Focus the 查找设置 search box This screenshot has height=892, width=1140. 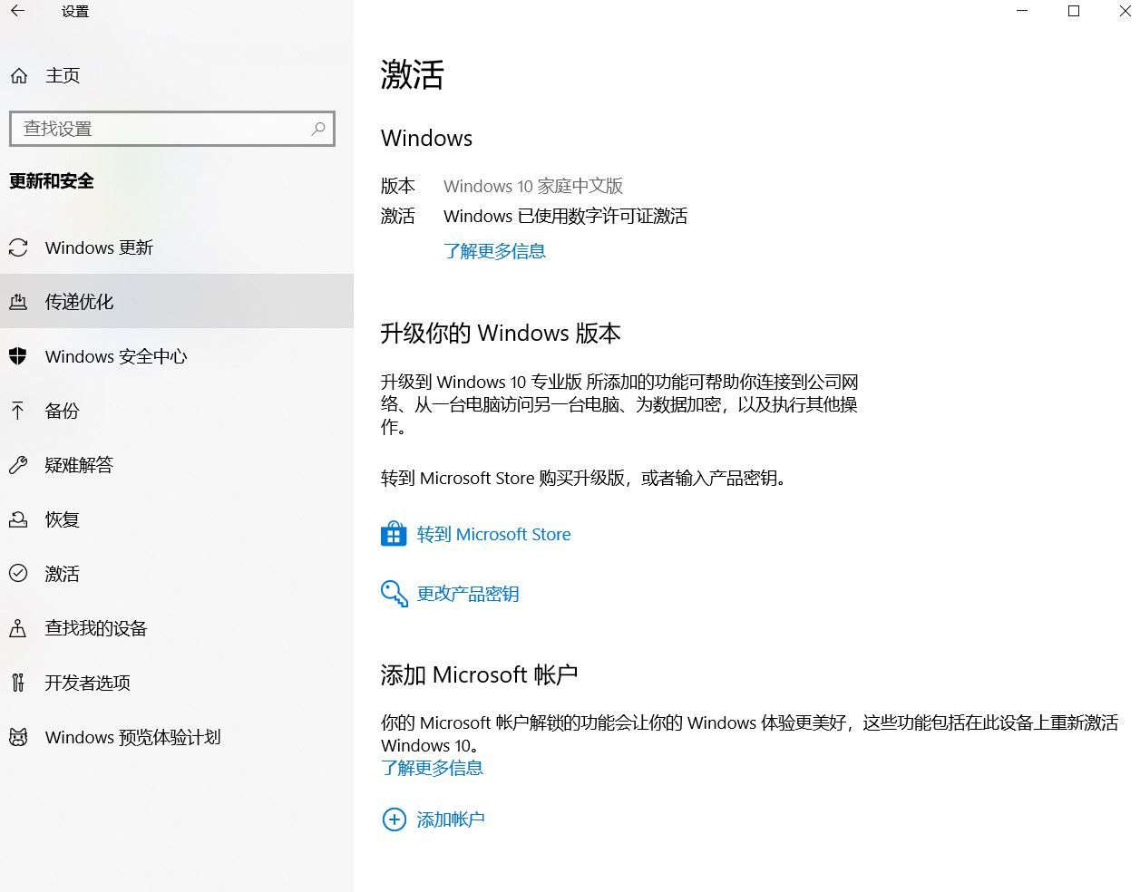(x=172, y=129)
